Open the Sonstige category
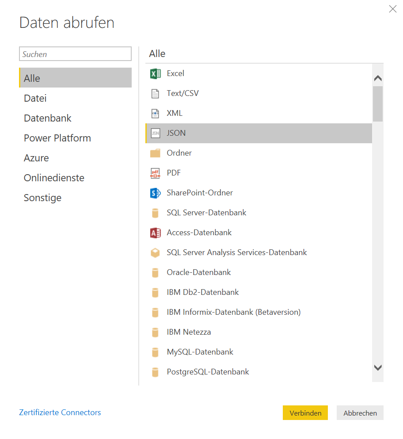403x439 pixels. [x=75, y=198]
